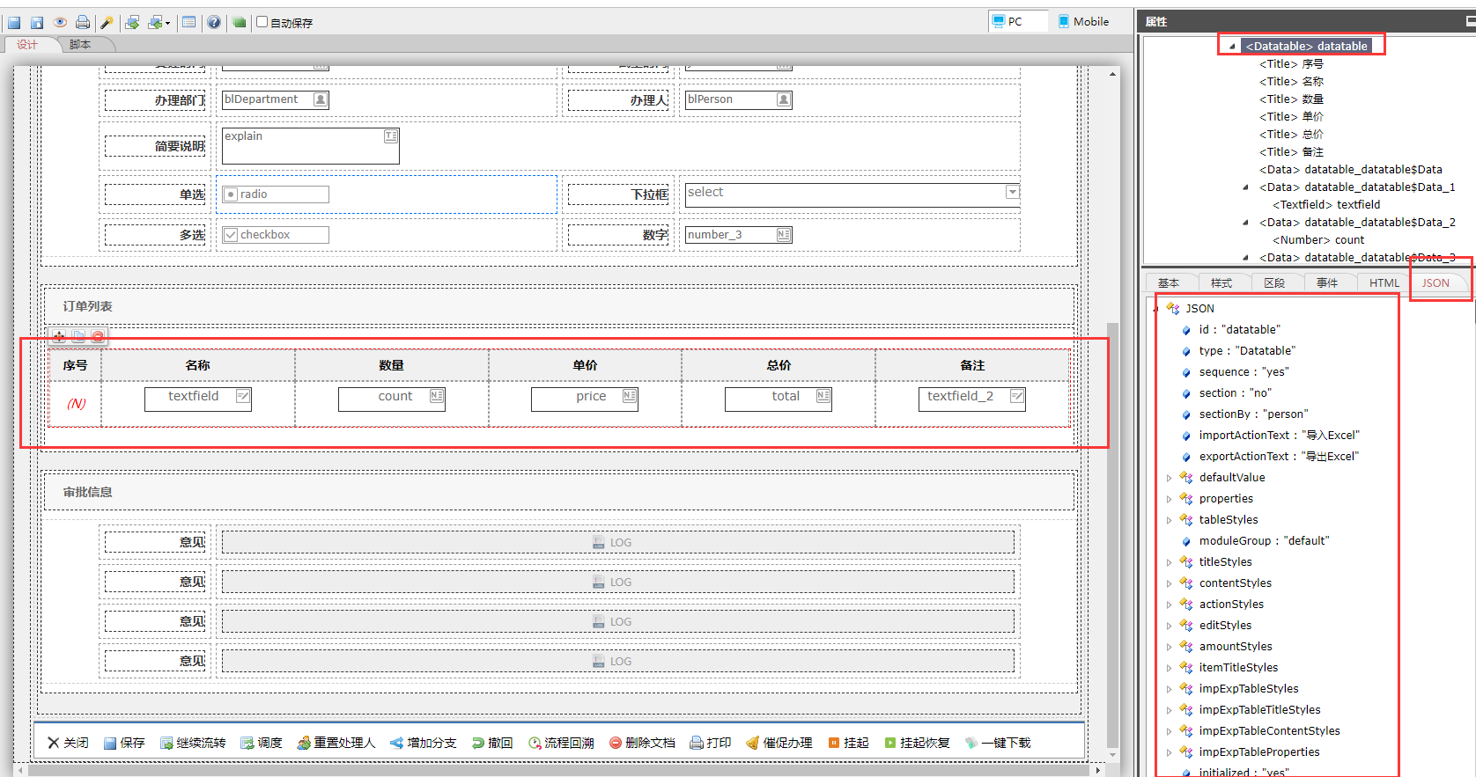Click the 删除文档 button
Viewport: 1476px width, 777px height.
[x=642, y=743]
